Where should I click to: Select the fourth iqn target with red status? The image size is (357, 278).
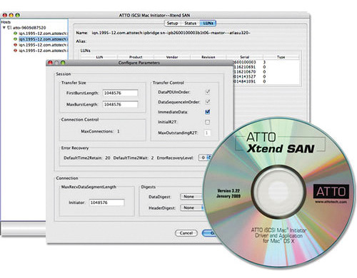[x=44, y=51]
